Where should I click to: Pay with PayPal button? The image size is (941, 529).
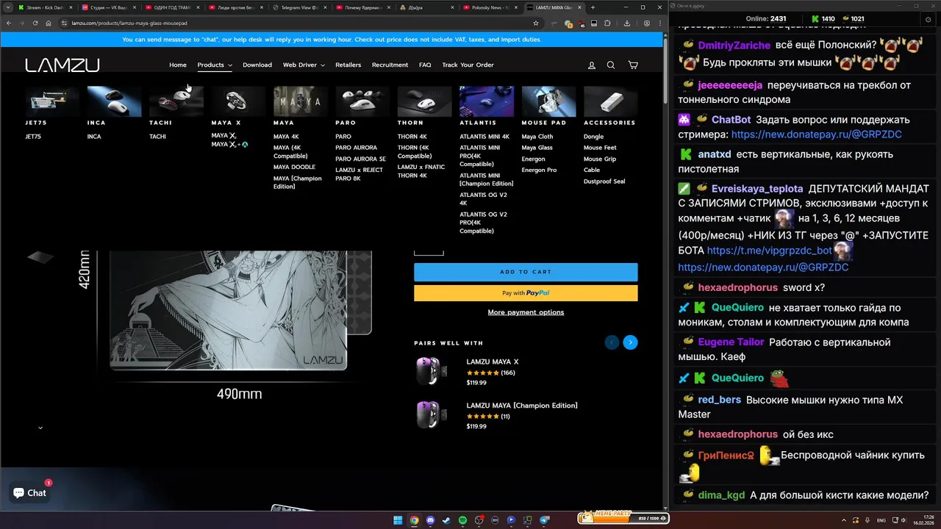(x=526, y=293)
